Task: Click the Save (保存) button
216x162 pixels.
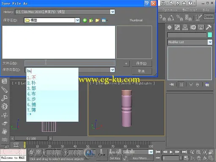Action: pos(141,63)
